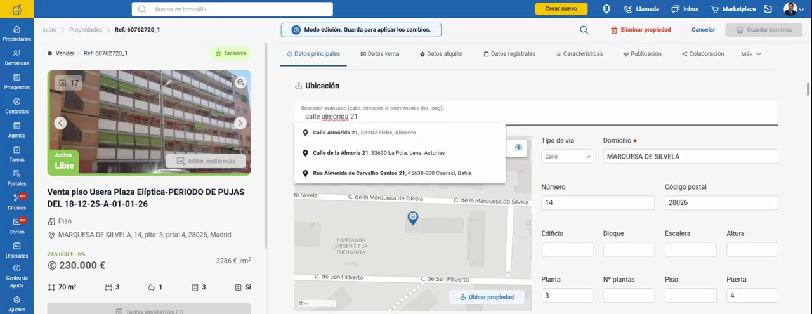This screenshot has height=314, width=812.
Task: Click the Planta input field
Action: tap(567, 295)
